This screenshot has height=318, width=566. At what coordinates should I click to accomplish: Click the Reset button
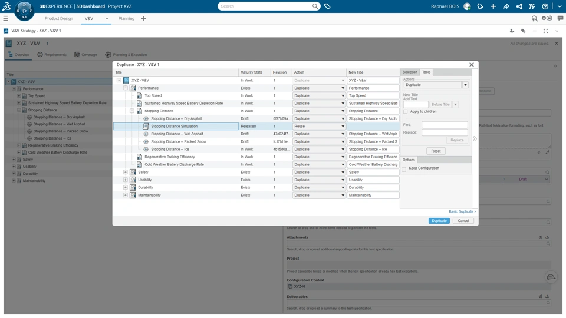[x=436, y=151]
